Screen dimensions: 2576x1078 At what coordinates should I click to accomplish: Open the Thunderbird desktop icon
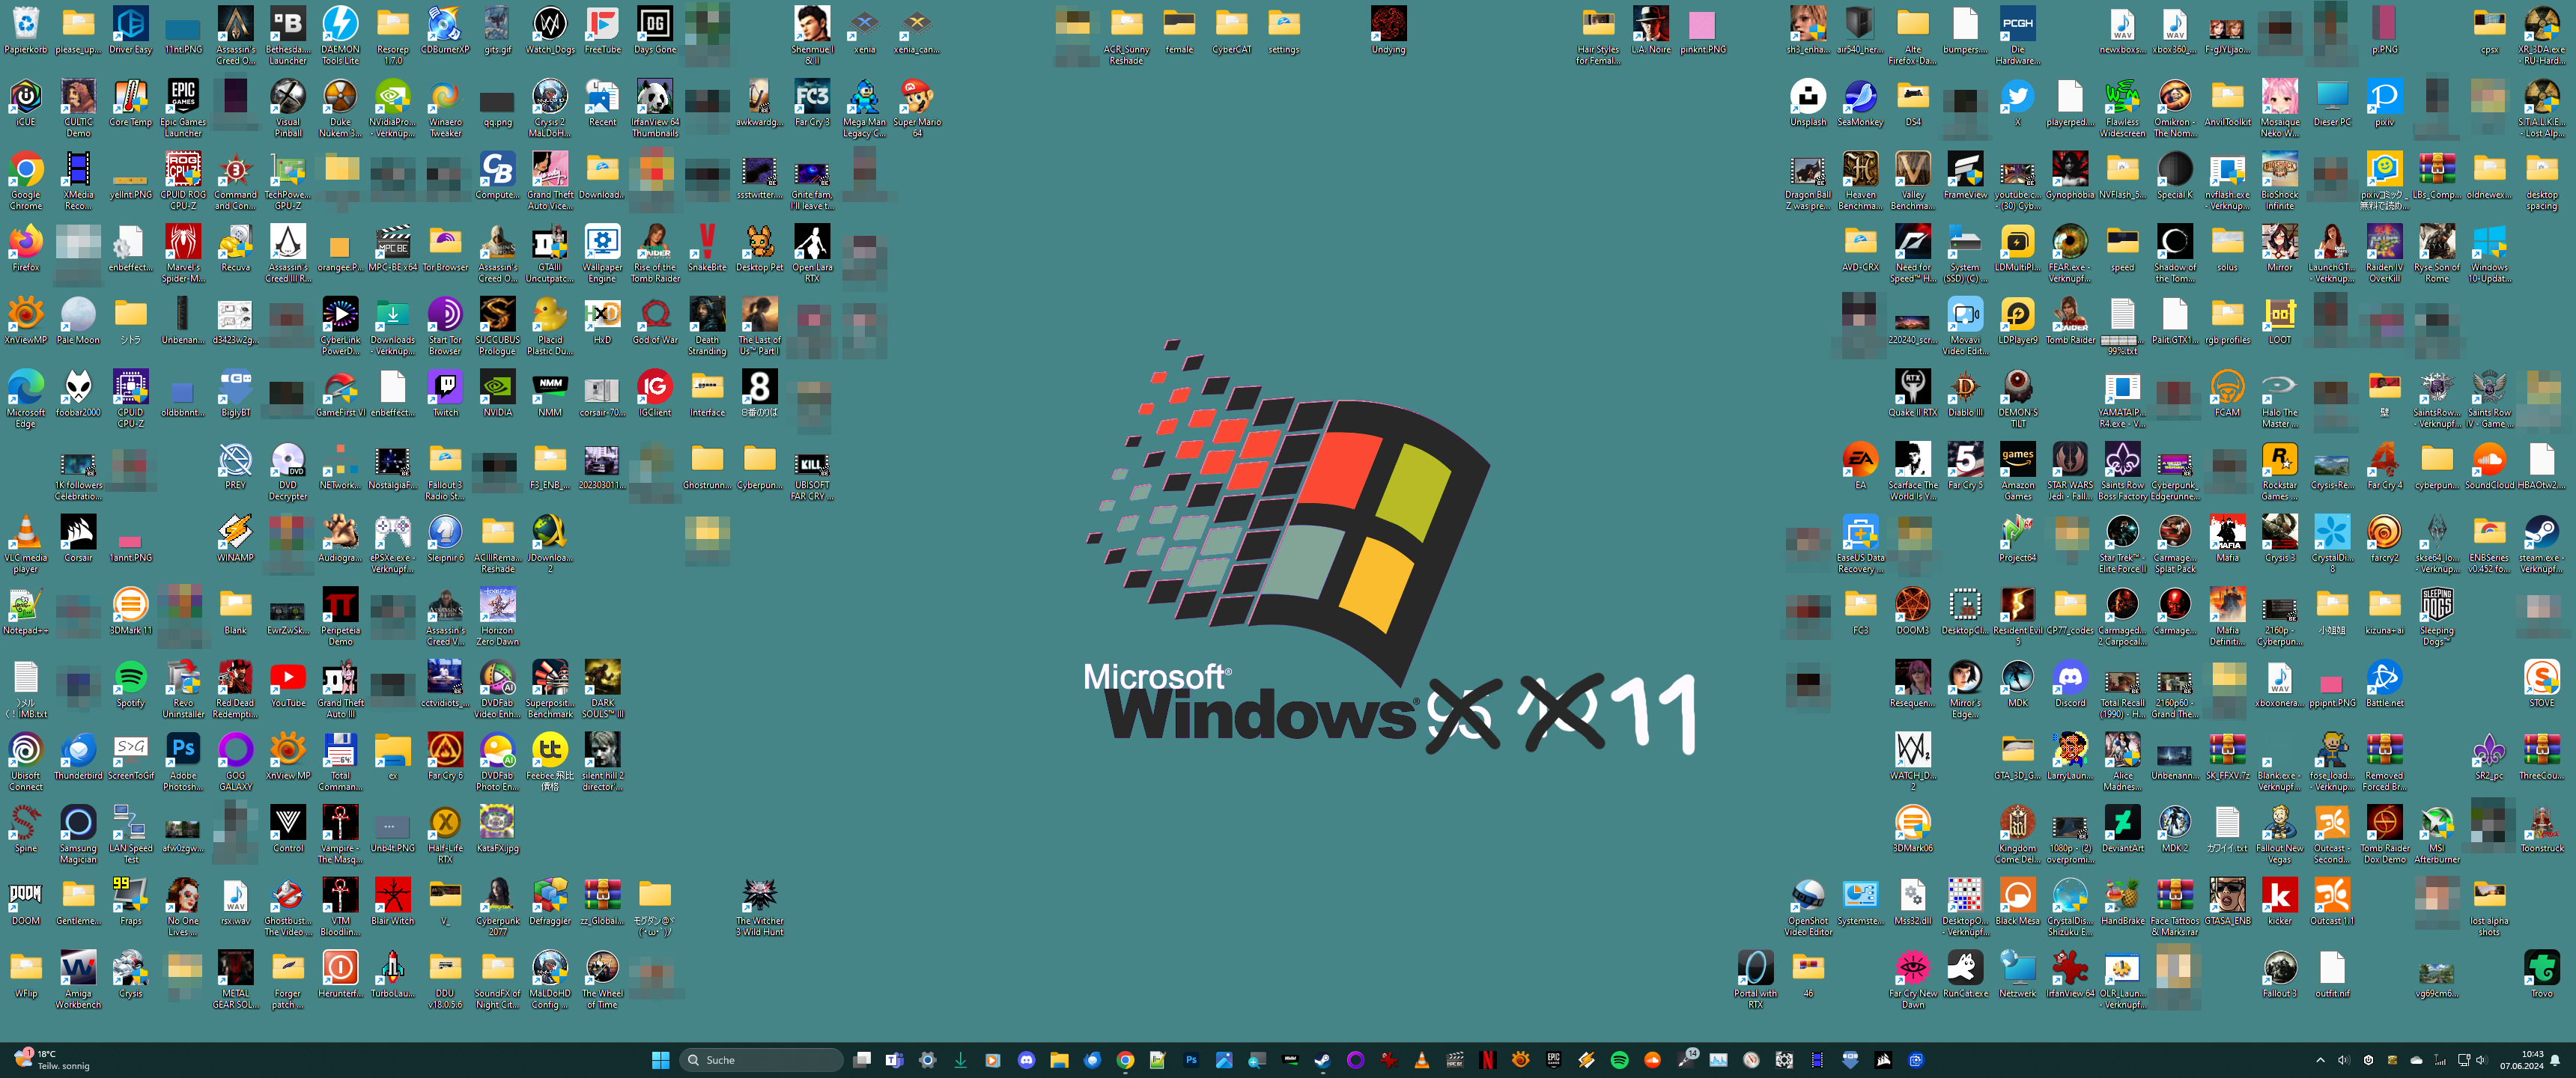[x=78, y=751]
